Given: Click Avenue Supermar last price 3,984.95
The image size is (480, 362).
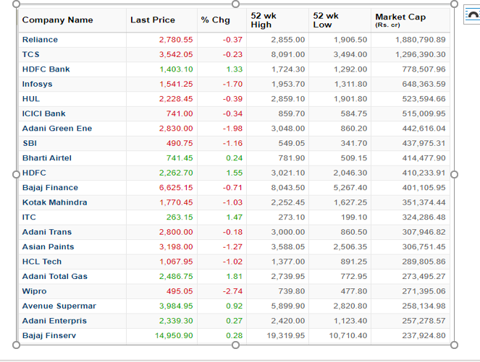Looking at the screenshot, I should pos(176,306).
